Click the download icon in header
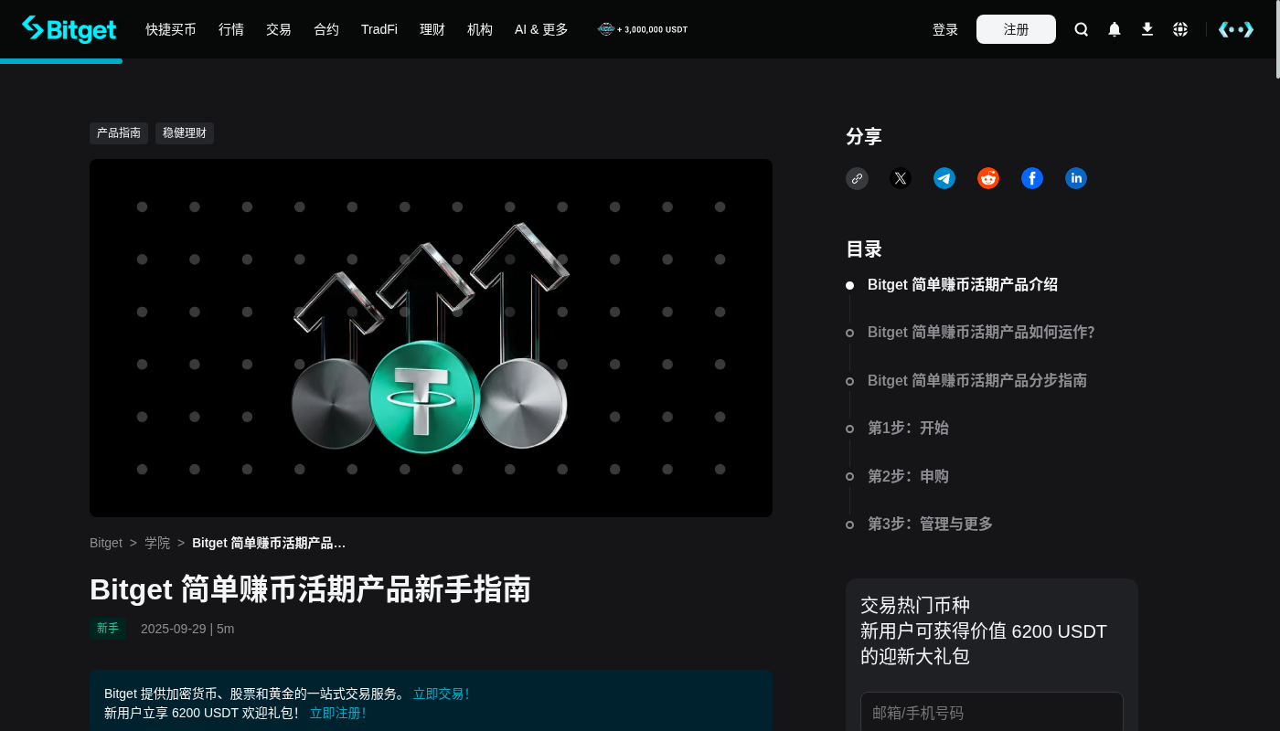This screenshot has width=1280, height=731. [1147, 29]
